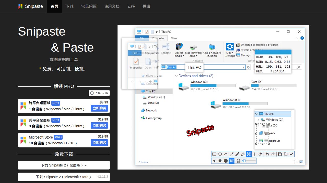Select the pencil tool in the annotation bar
The height and width of the screenshot is (183, 327).
pyautogui.click(x=237, y=154)
